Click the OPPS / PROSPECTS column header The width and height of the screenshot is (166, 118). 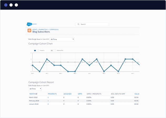(x=94, y=94)
